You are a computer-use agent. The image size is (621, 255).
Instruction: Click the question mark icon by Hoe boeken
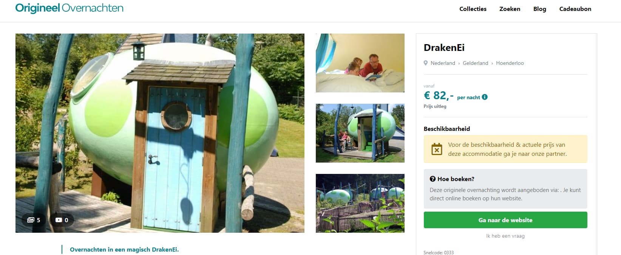(433, 179)
